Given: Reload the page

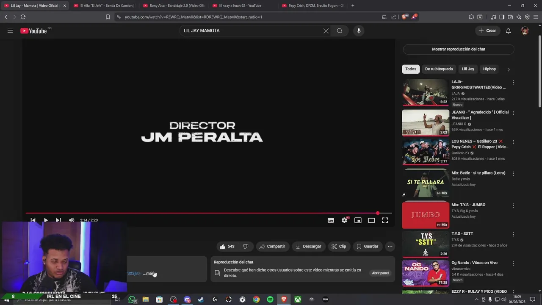Looking at the screenshot, I should 23,17.
